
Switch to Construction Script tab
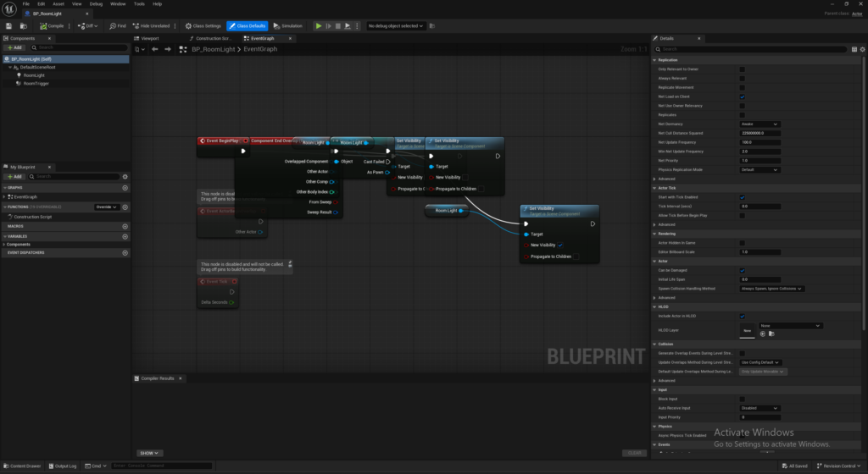coord(210,39)
